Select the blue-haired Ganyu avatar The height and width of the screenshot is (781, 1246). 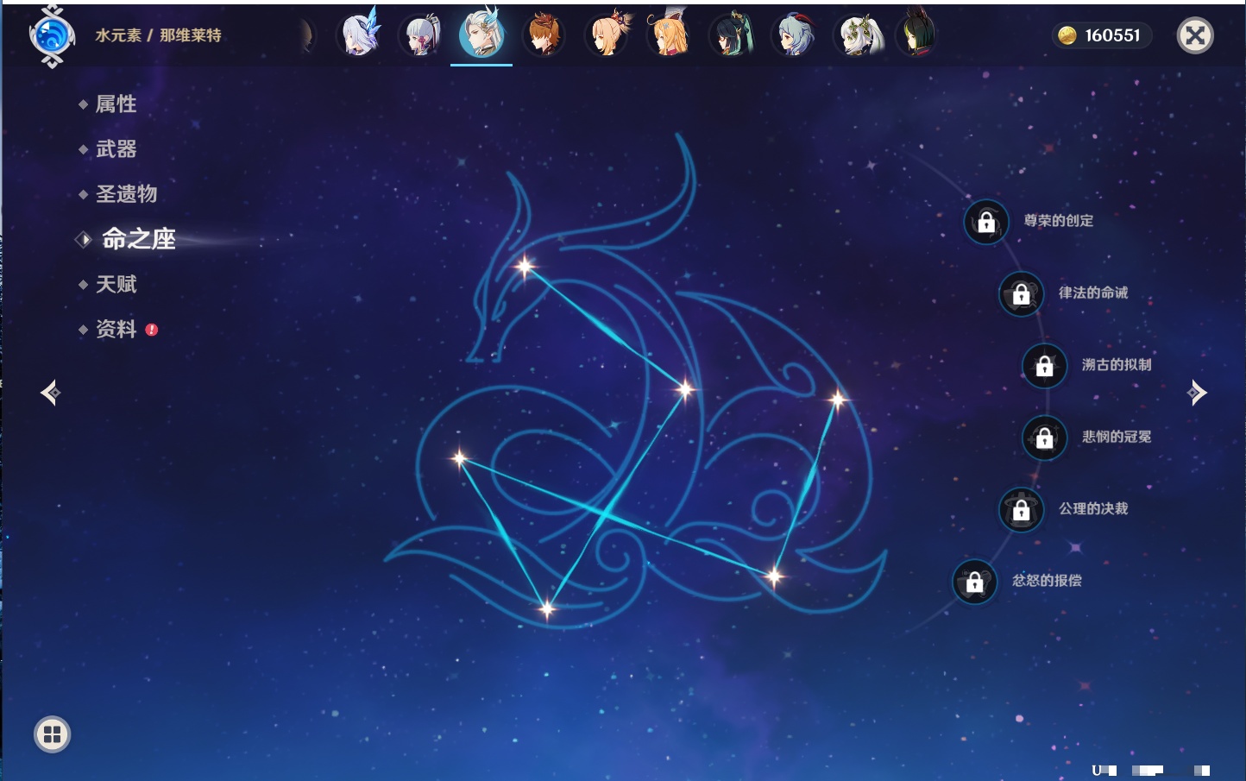click(794, 35)
